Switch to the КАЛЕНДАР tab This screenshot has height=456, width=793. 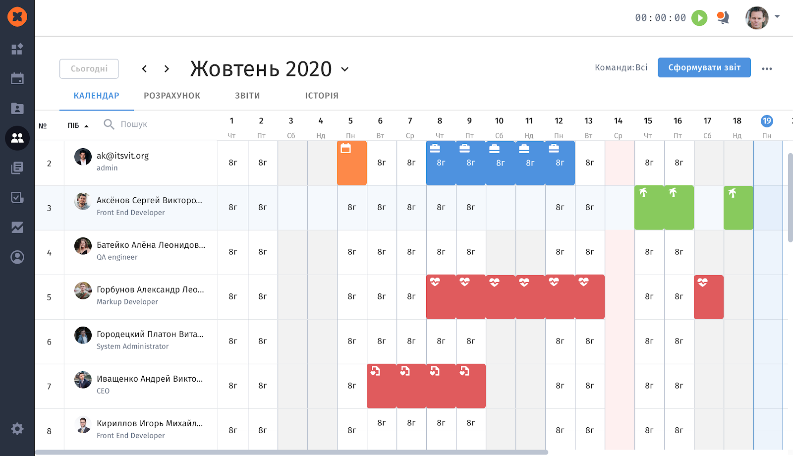pyautogui.click(x=97, y=96)
